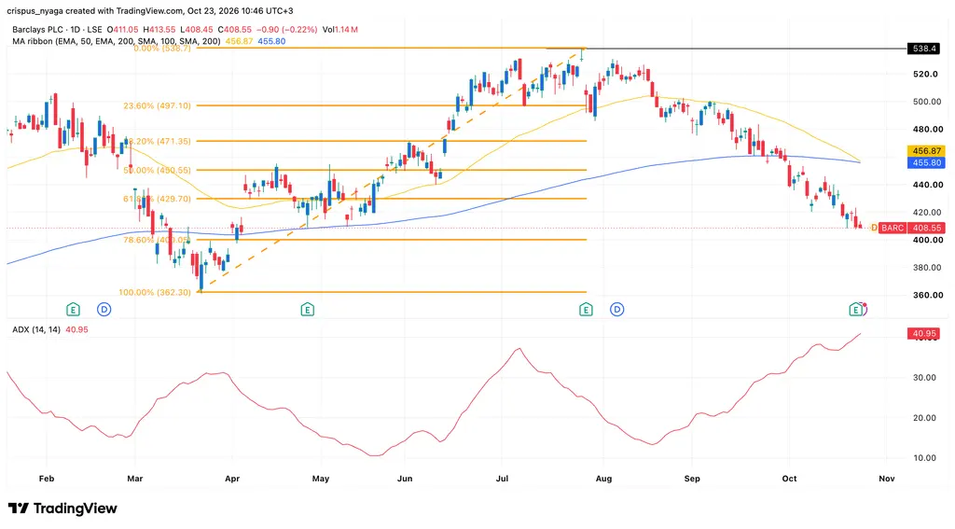The width and height of the screenshot is (955, 529).
Task: Select the 100.00% (362.30) Fibonacci label
Action: point(155,293)
